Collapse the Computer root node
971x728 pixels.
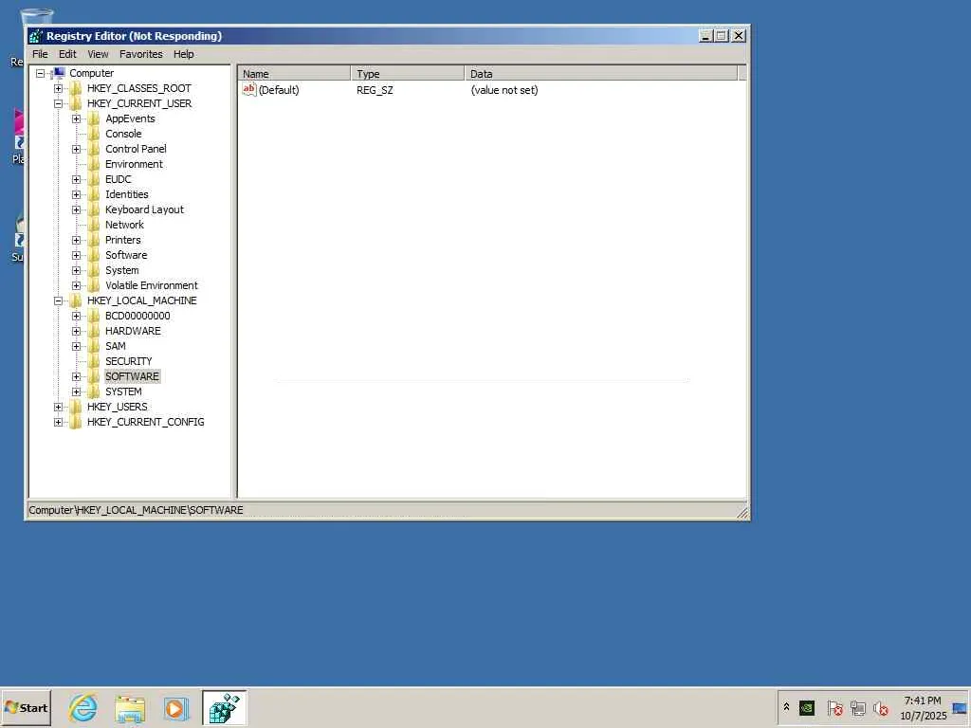coord(40,73)
